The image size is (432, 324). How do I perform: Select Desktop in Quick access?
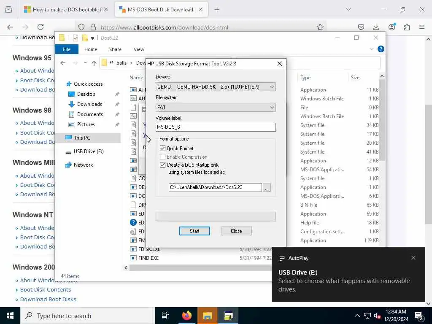(x=86, y=94)
